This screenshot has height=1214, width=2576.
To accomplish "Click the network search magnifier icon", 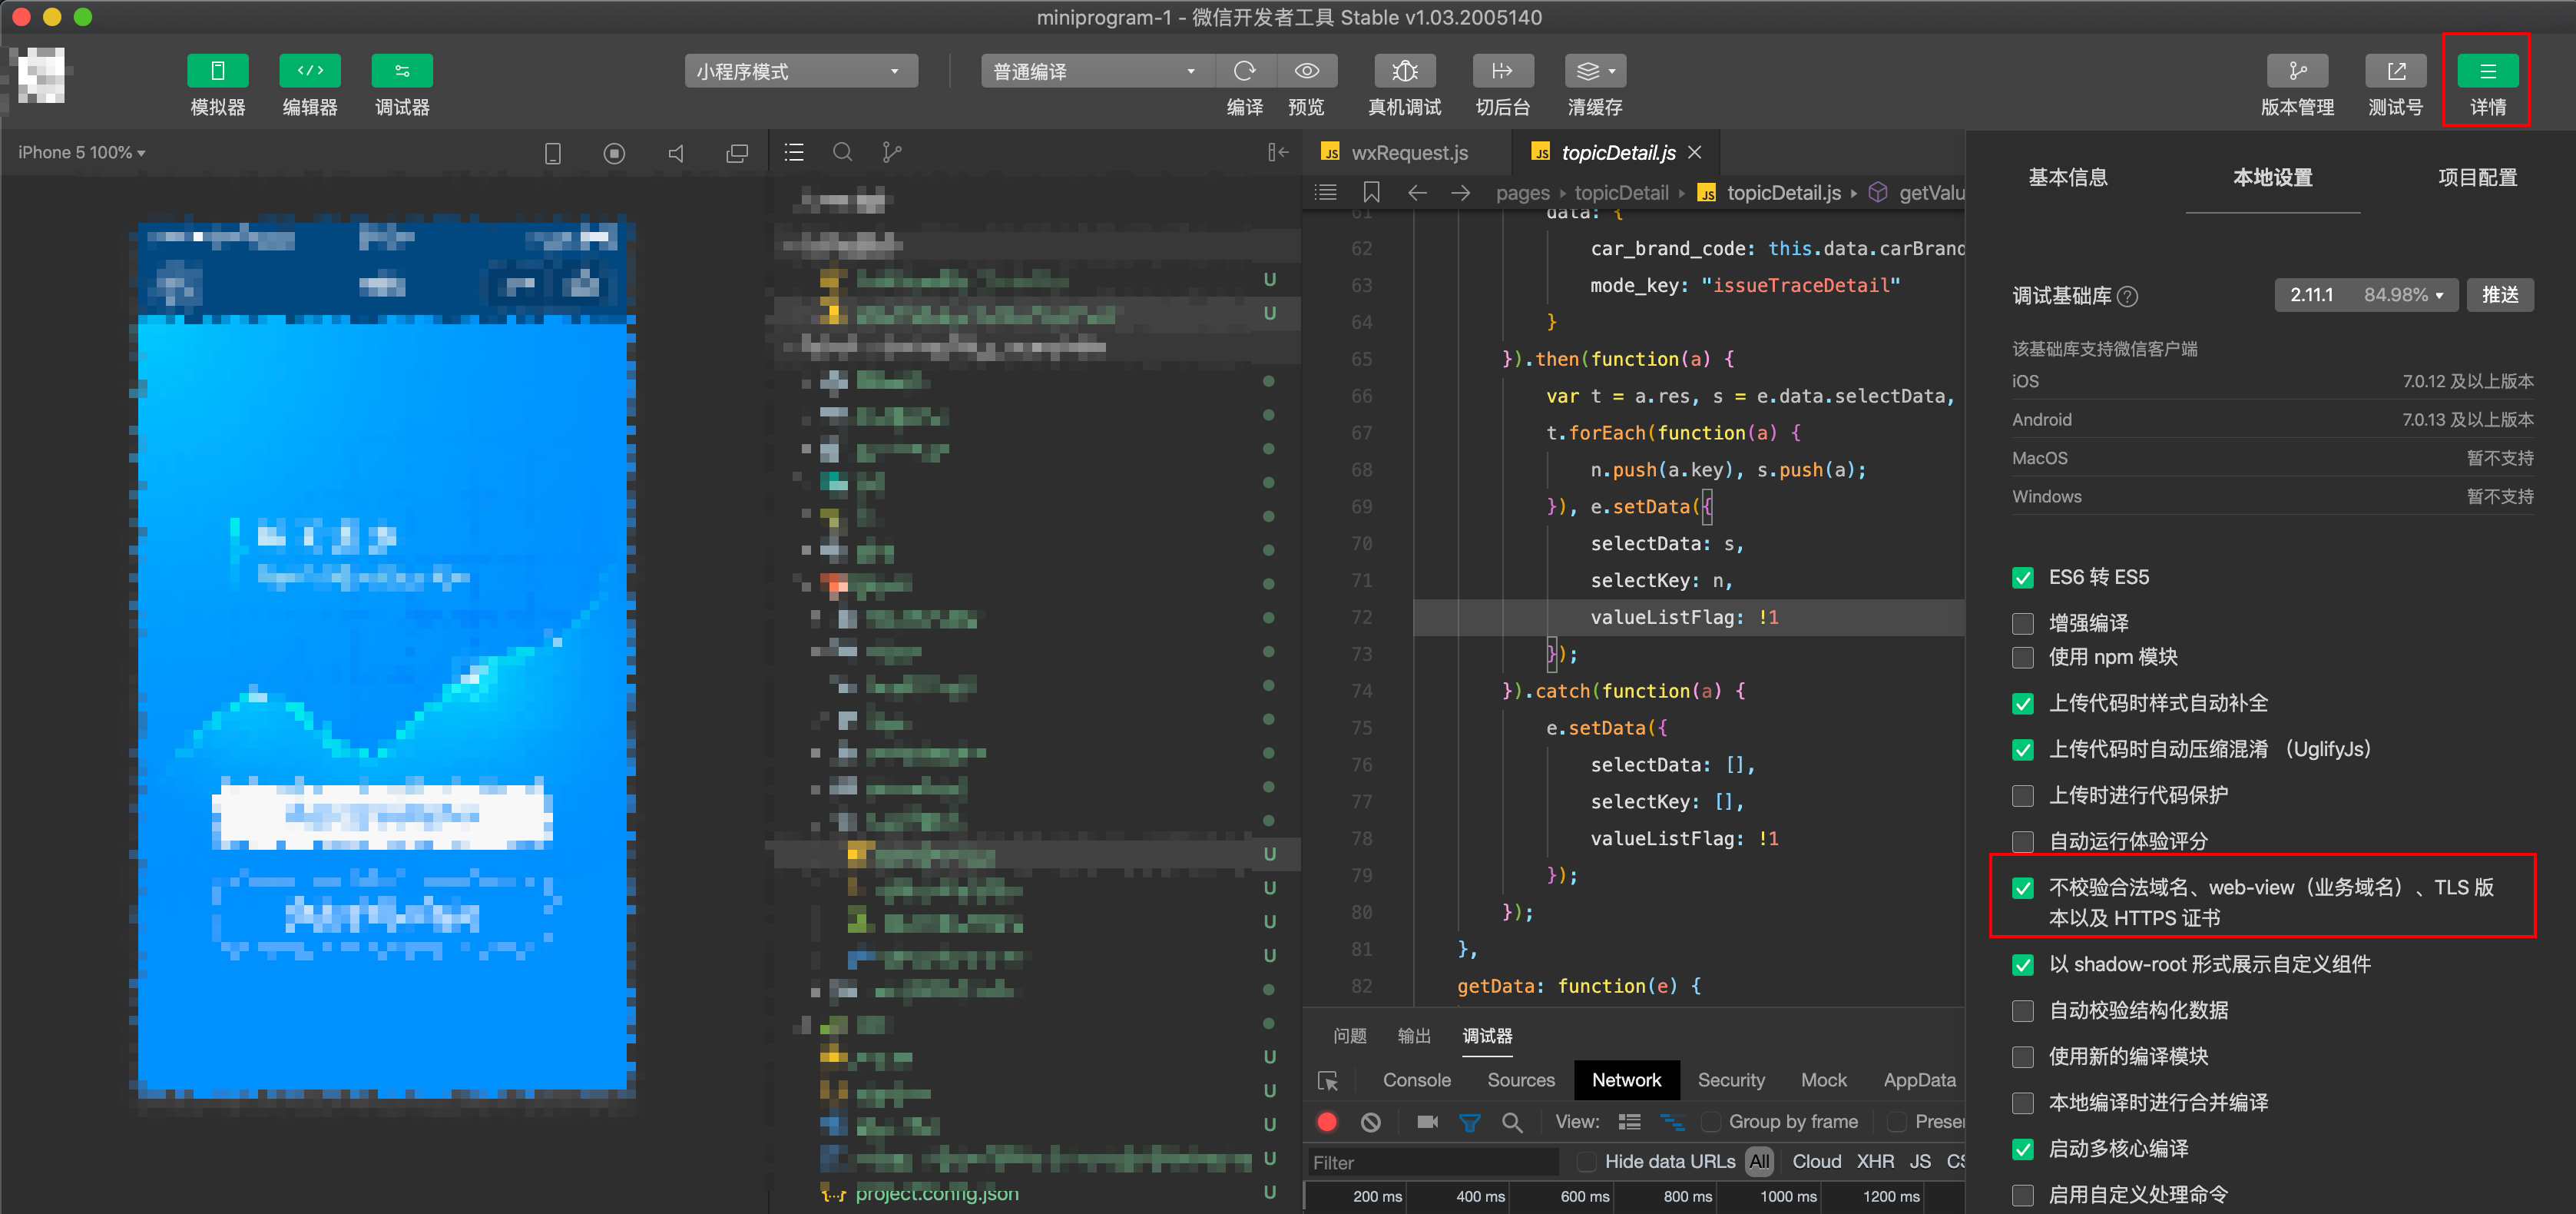I will tap(1512, 1122).
